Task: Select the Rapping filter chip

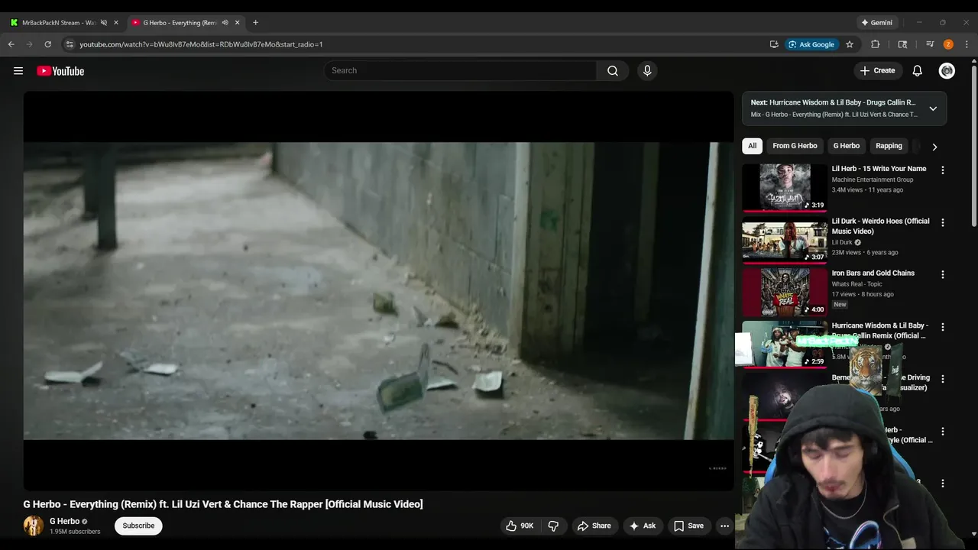Action: (889, 146)
